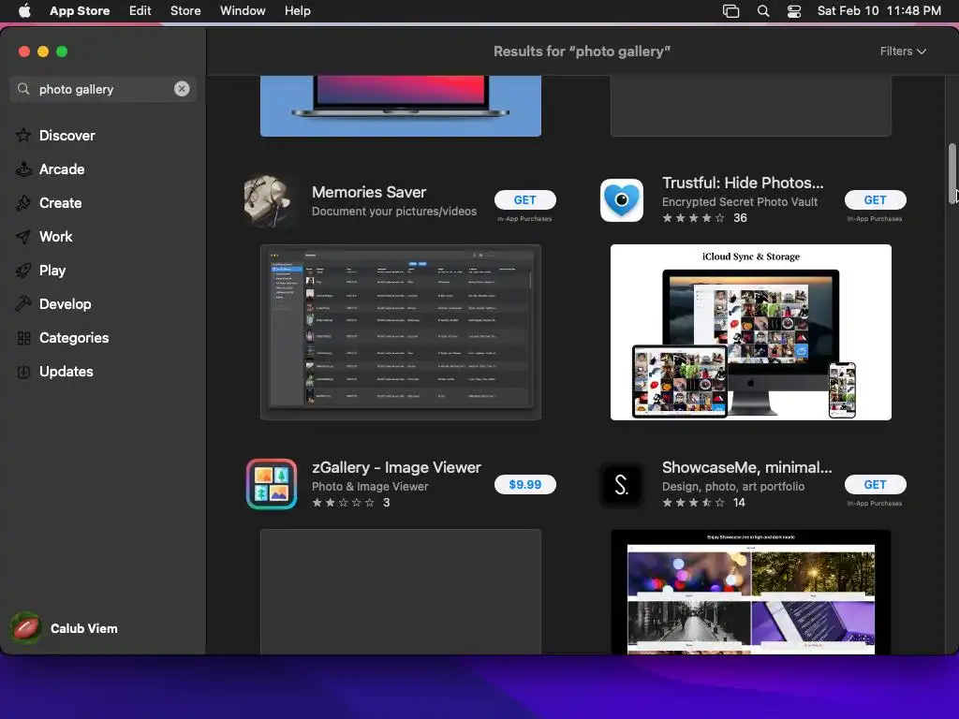959x719 pixels.
Task: Open the Help menu
Action: 297,10
